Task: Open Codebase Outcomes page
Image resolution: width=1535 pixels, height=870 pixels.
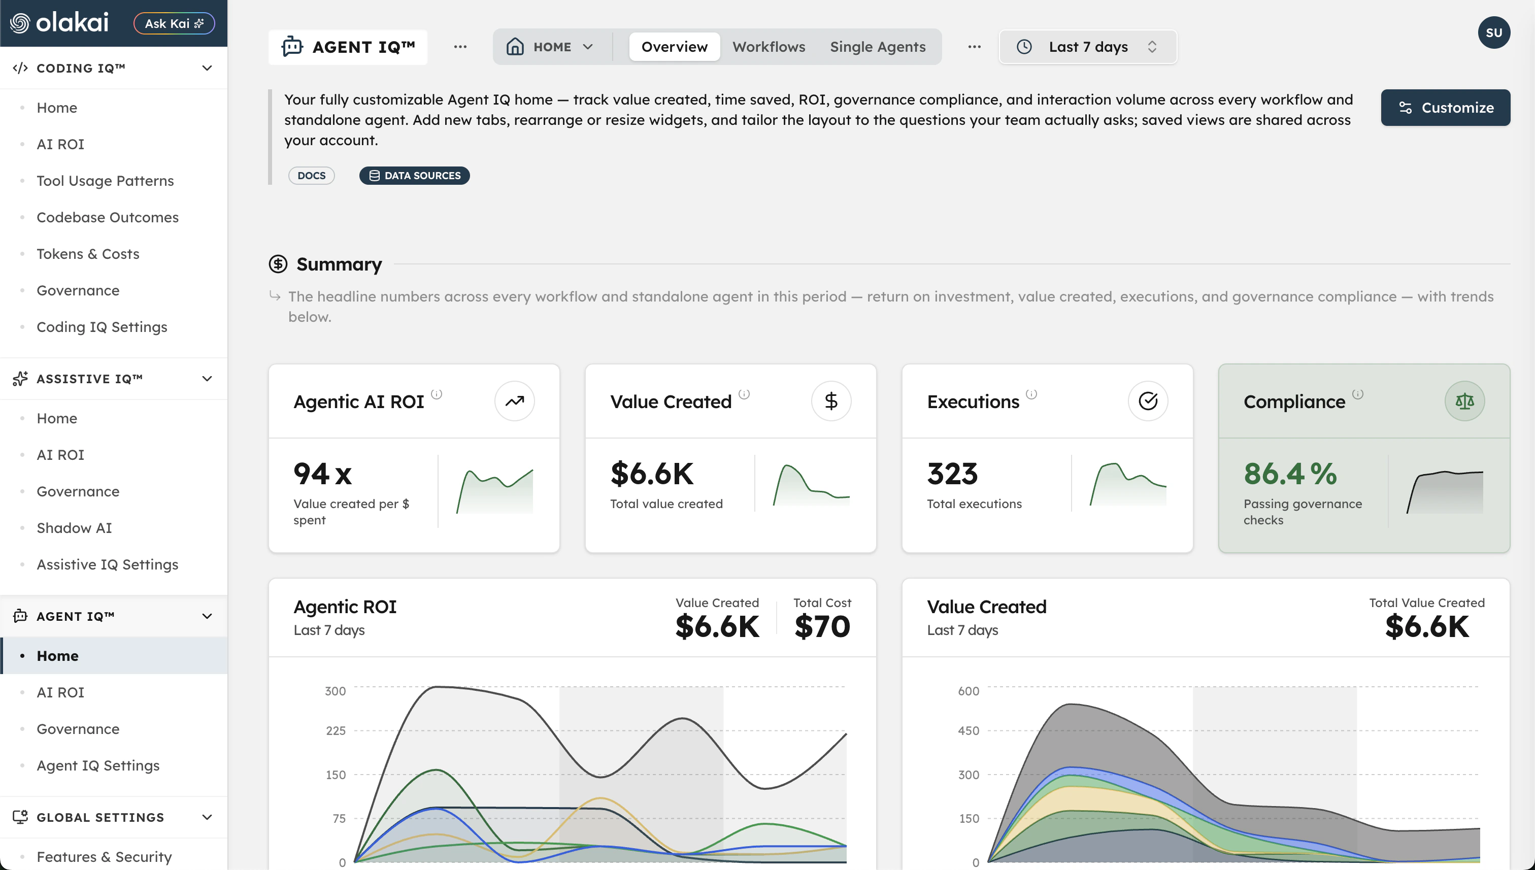Action: 108,217
